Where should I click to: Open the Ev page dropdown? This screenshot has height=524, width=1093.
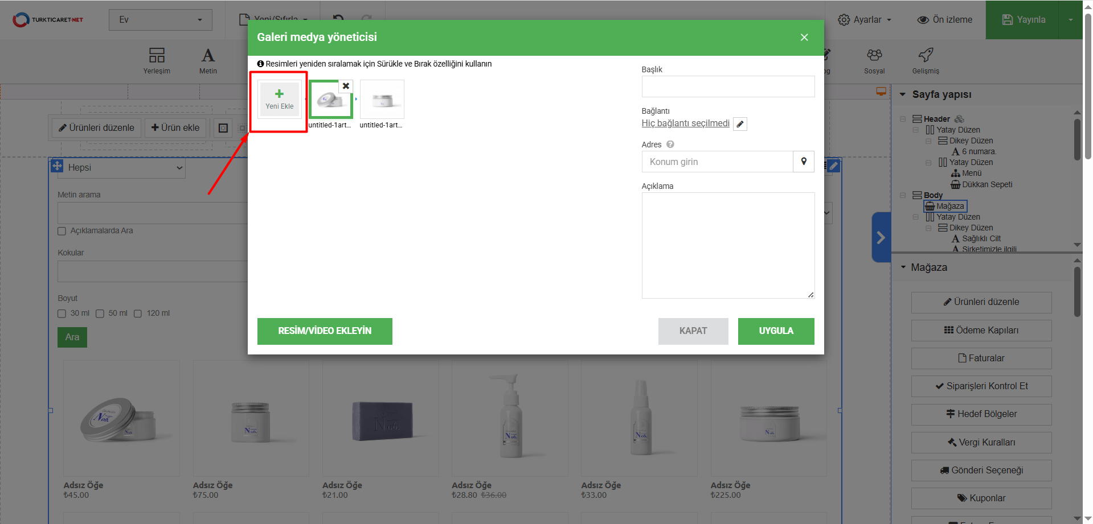(x=160, y=20)
